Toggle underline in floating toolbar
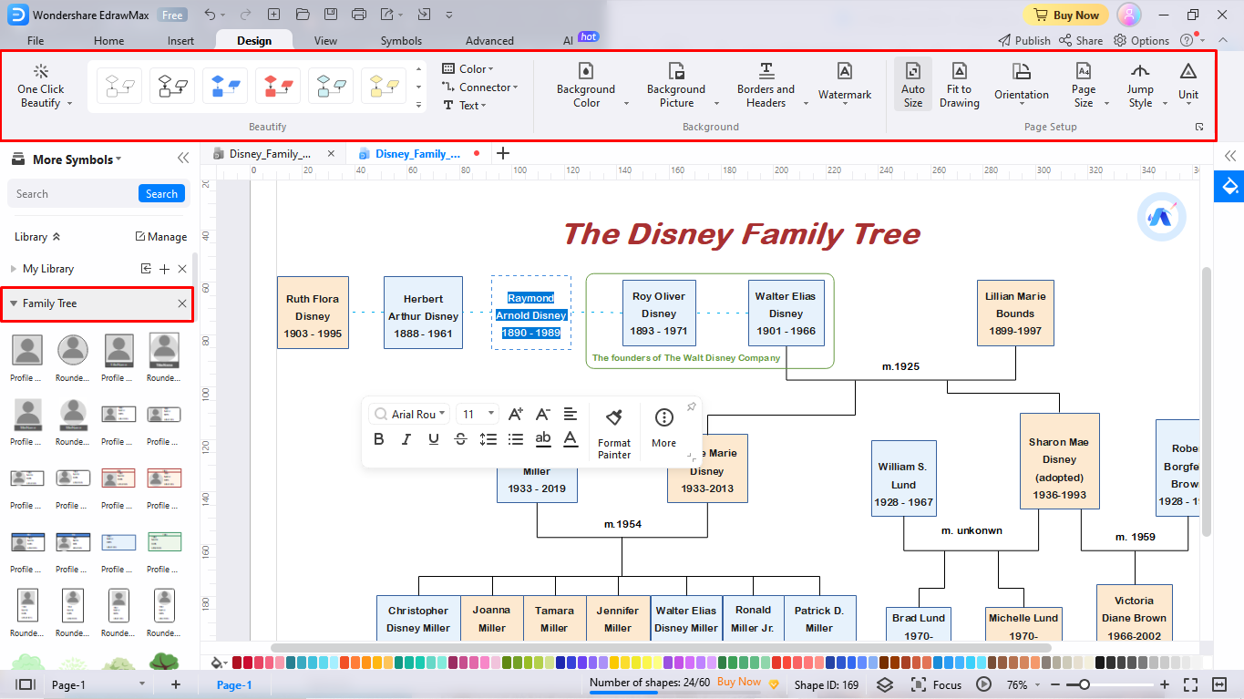The width and height of the screenshot is (1244, 699). (434, 439)
